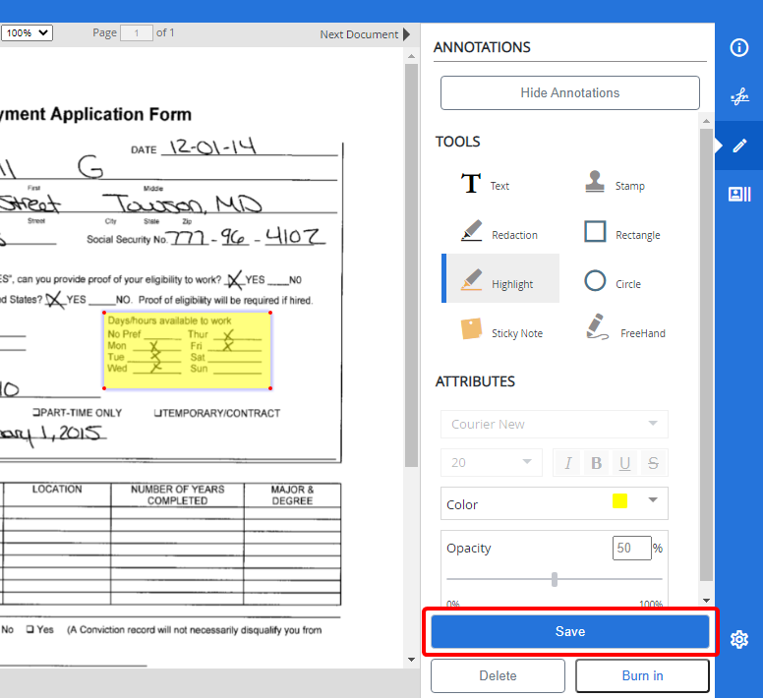Adjust the Opacity slider handle
763x698 pixels.
click(555, 579)
